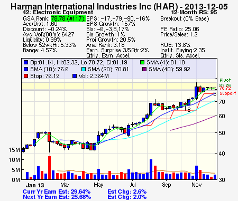Click the blue Op/Hi/Lo/Cl legend square
This screenshot has width=238, height=201.
tap(26, 62)
